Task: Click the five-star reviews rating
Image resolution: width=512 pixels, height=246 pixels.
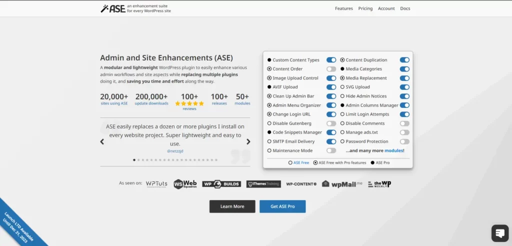Action: pyautogui.click(x=189, y=103)
